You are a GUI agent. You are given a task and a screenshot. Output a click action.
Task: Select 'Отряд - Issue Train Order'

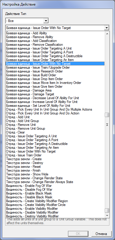[x=55, y=155]
